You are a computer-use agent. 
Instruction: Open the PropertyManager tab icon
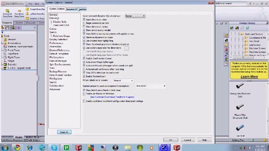coord(8,28)
